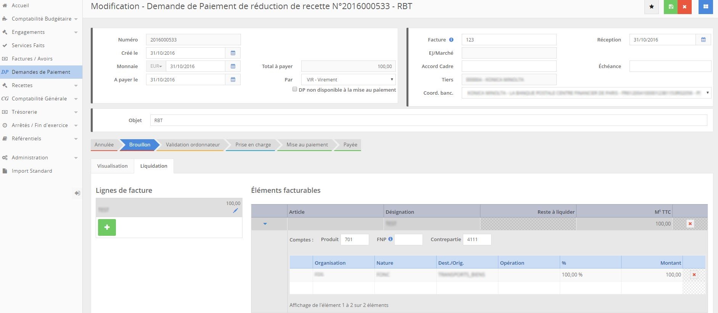Viewport: 718px width, 313px height.
Task: Click the info icon next to Facture
Action: coord(451,40)
